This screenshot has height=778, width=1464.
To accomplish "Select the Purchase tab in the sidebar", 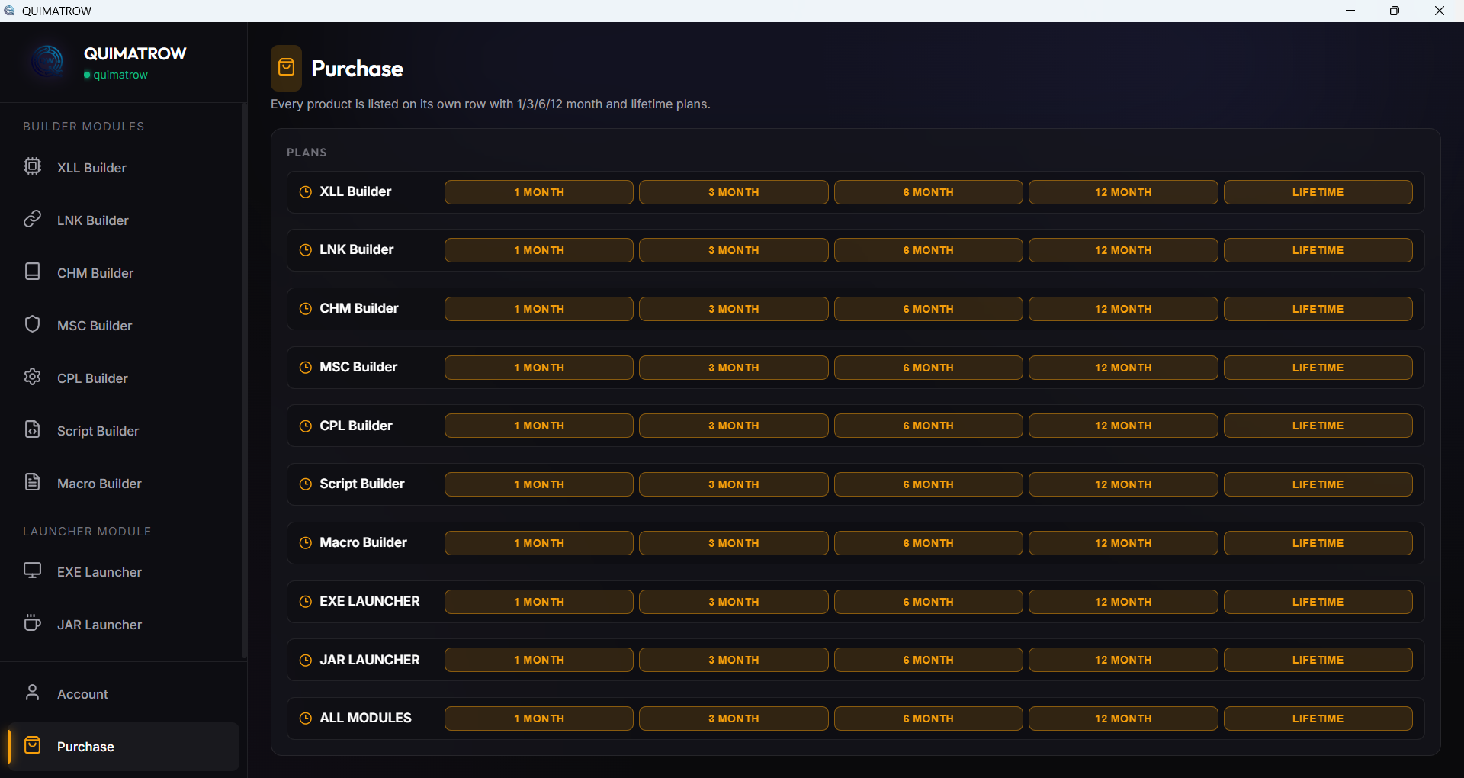I will 85,747.
